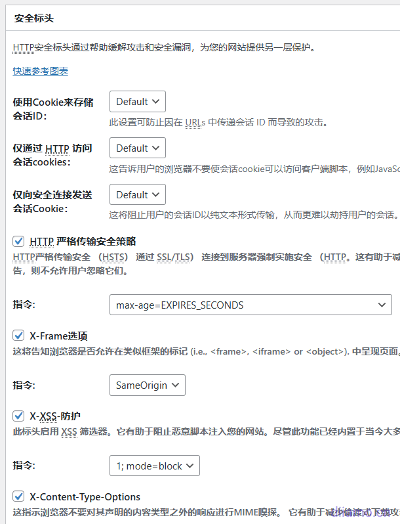Open the 仅向安全连接发送会话Cookie Default dropdown
400x524 pixels.
(137, 195)
